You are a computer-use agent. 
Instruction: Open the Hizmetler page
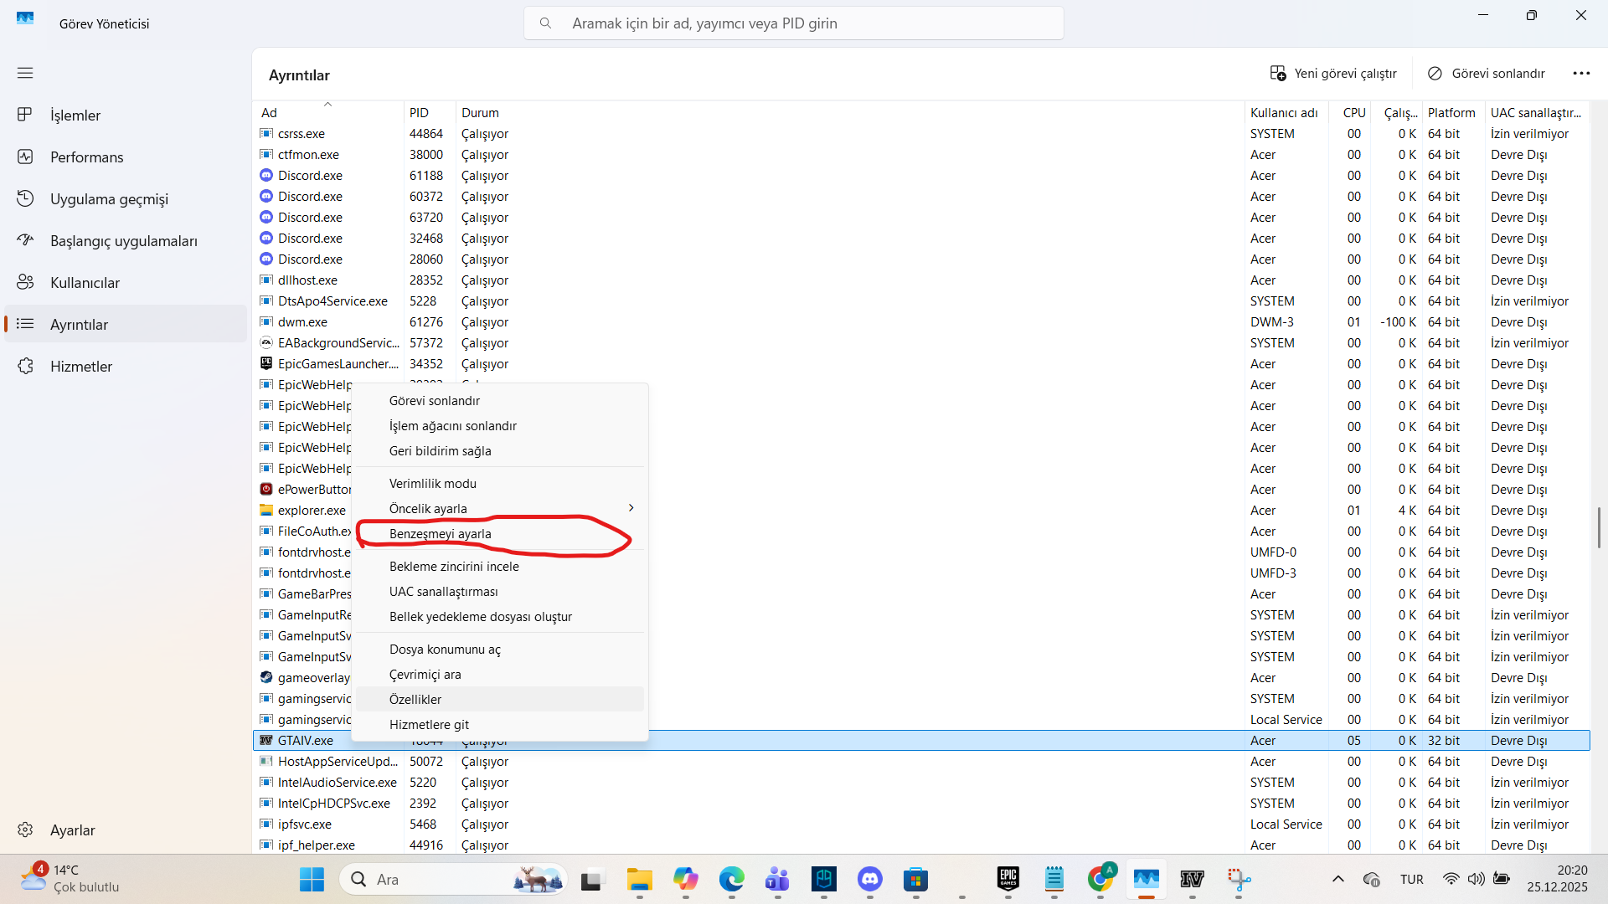click(126, 367)
